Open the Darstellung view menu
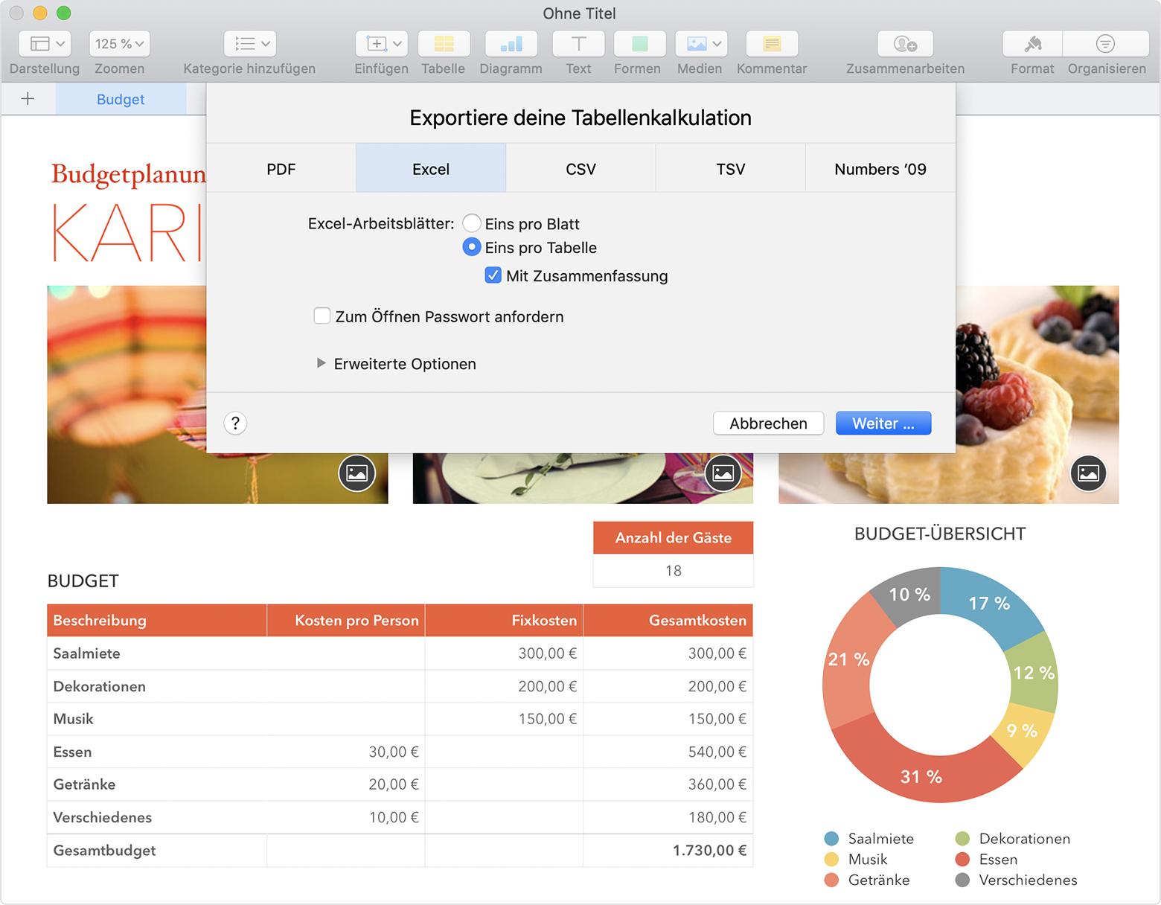This screenshot has width=1161, height=905. [x=45, y=44]
